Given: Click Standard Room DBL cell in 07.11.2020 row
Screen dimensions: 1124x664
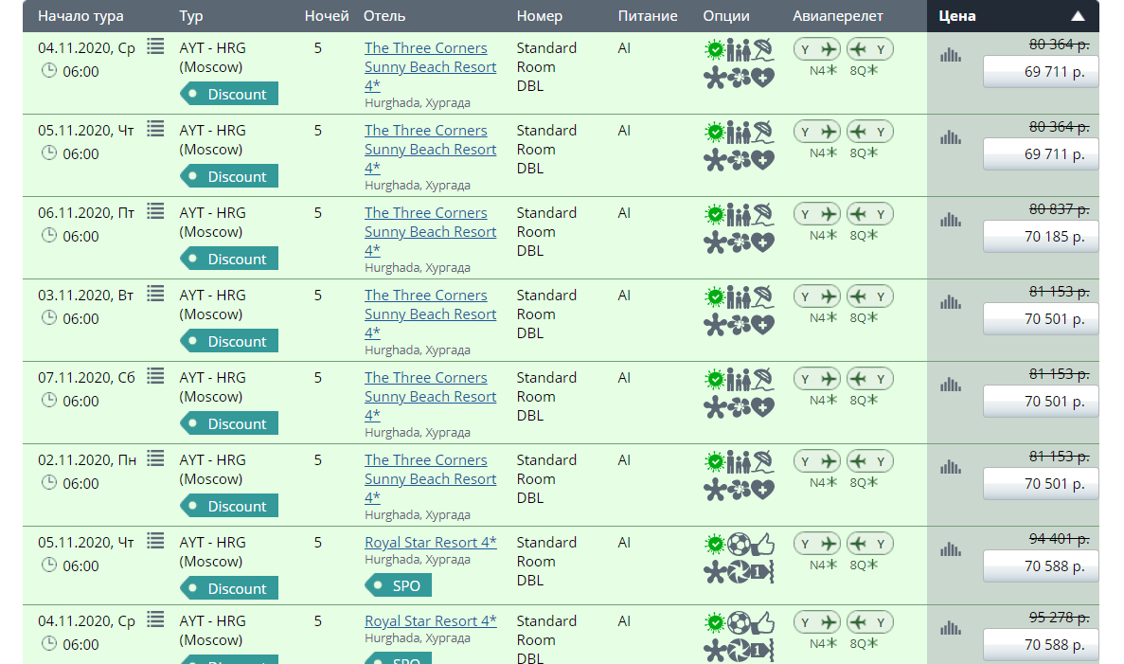Looking at the screenshot, I should coord(546,397).
